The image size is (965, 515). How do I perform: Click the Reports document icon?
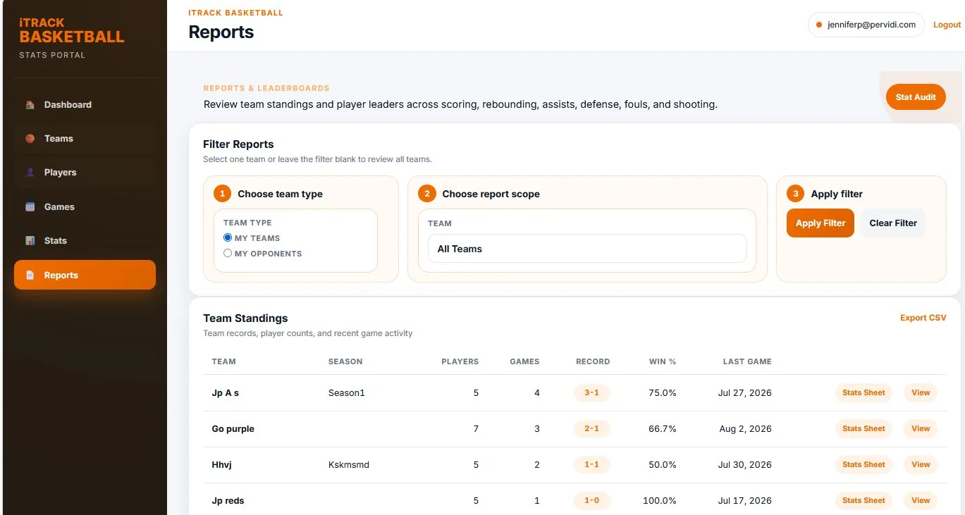click(30, 275)
